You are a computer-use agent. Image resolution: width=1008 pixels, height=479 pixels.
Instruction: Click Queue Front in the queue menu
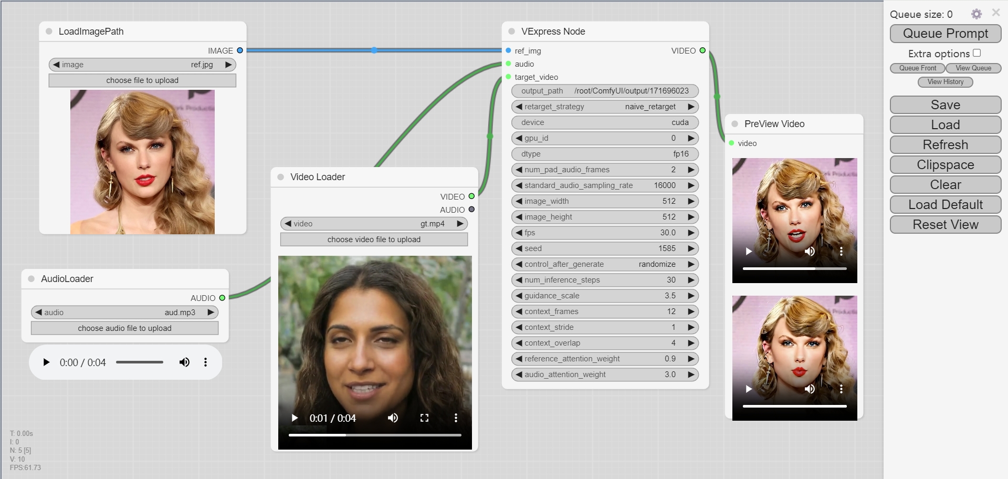pyautogui.click(x=918, y=68)
